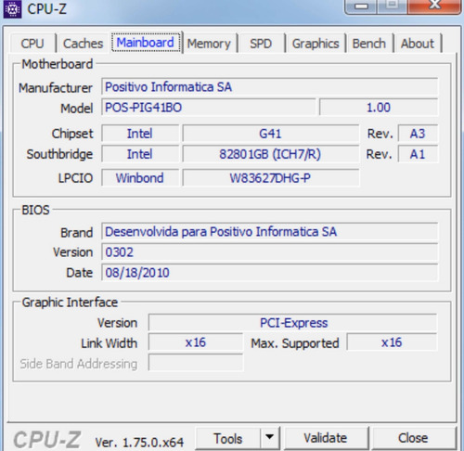
Task: Select the chipset value G41
Action: [x=270, y=134]
